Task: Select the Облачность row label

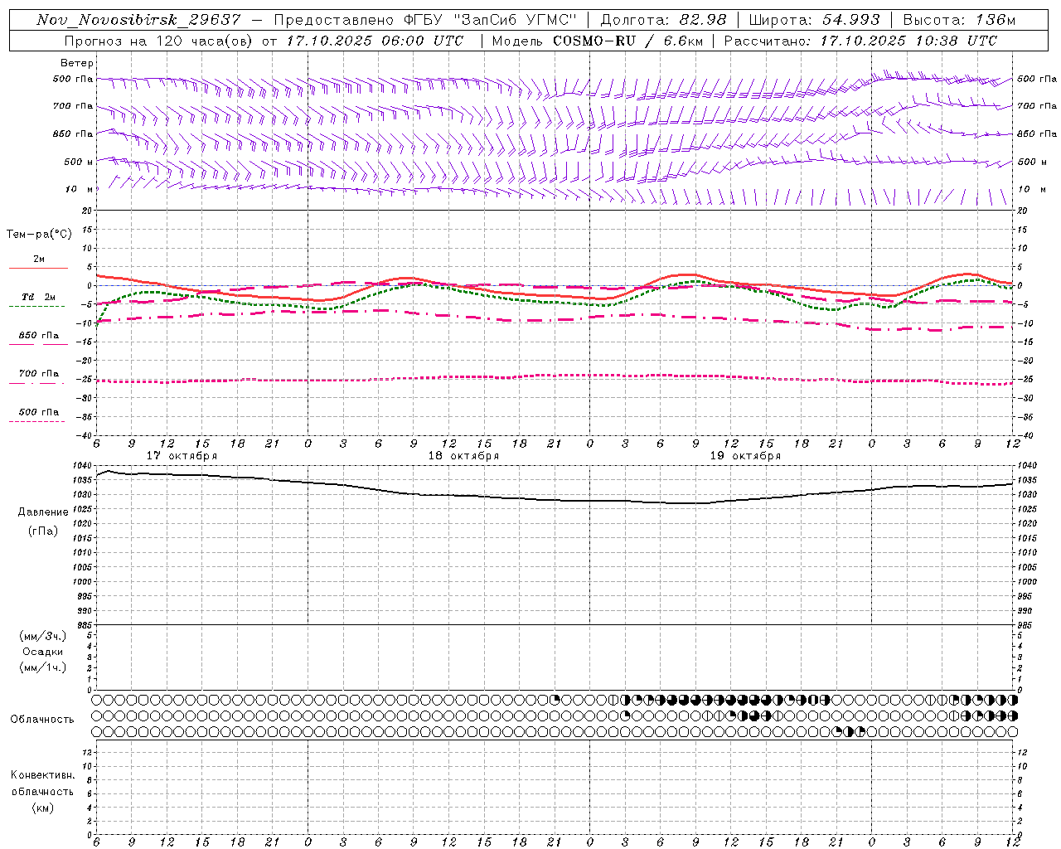Action: click(42, 719)
